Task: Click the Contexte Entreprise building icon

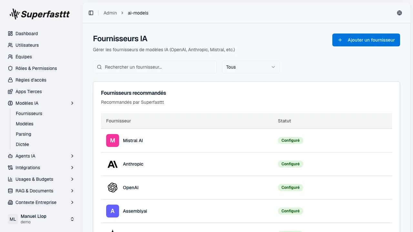Action: 10,202
